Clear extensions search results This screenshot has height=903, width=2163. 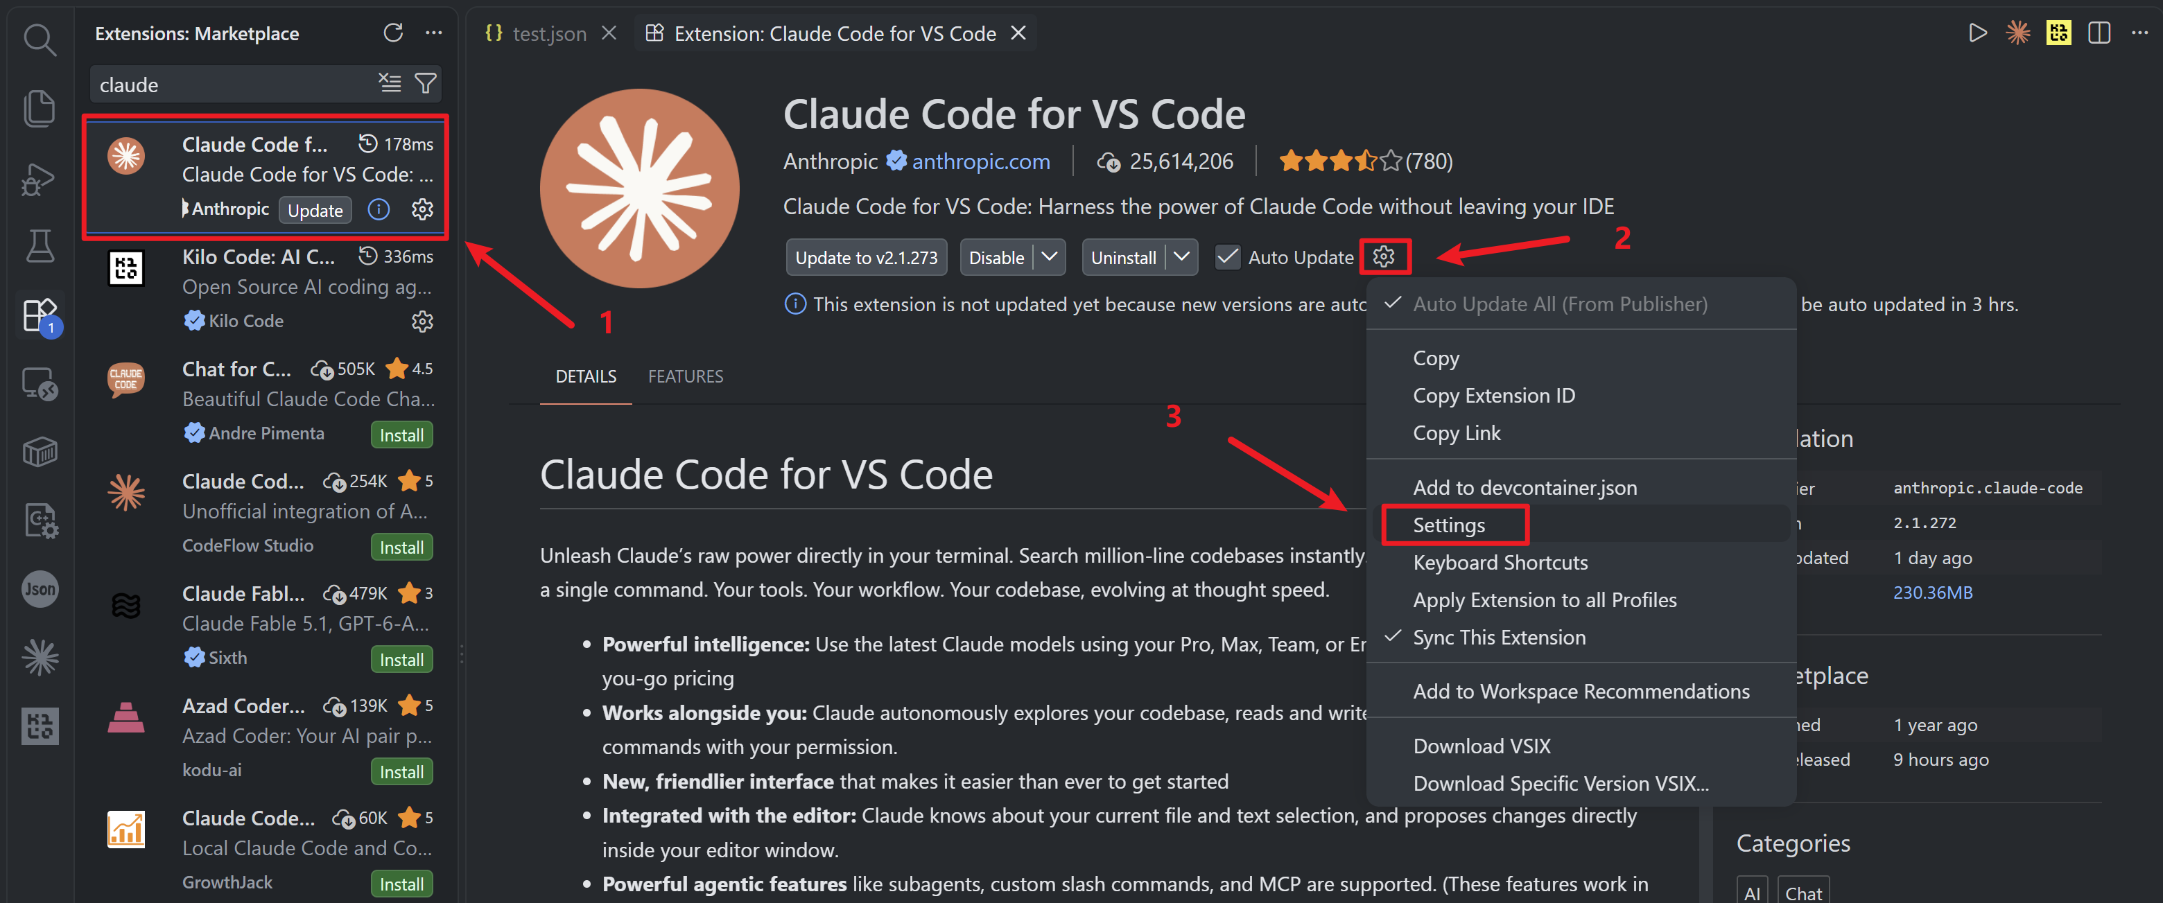pos(390,83)
